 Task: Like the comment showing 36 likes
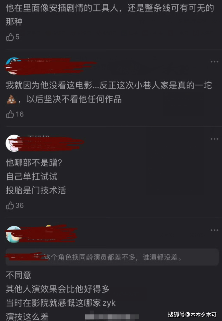point(10,205)
